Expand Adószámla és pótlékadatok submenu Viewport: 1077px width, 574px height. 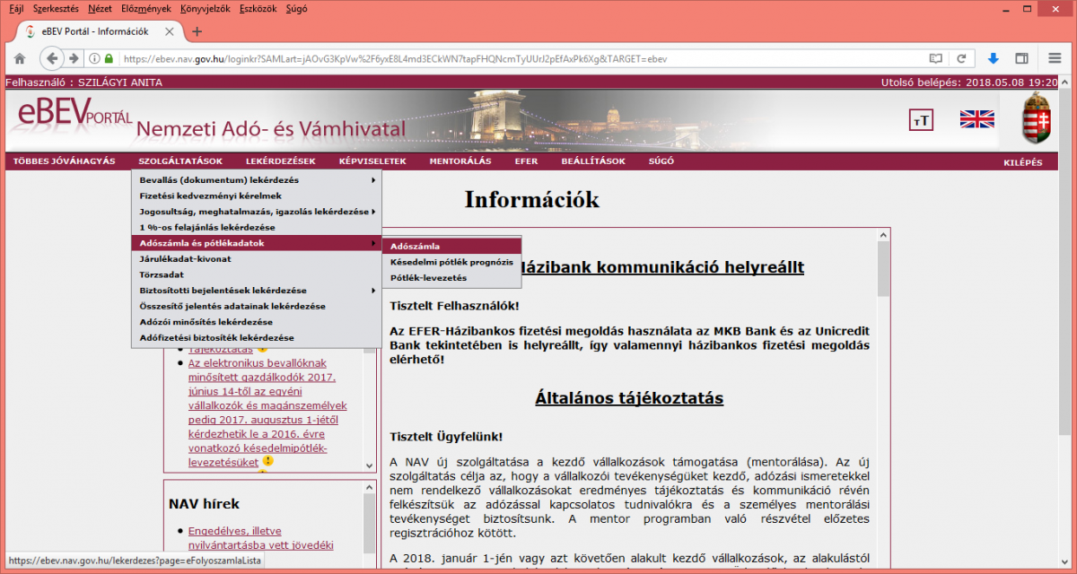(x=257, y=243)
